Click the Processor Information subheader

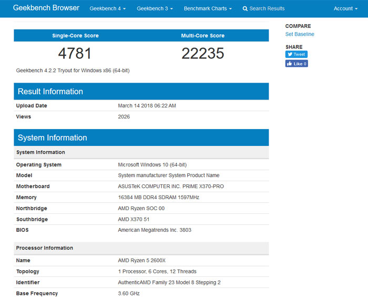point(141,248)
